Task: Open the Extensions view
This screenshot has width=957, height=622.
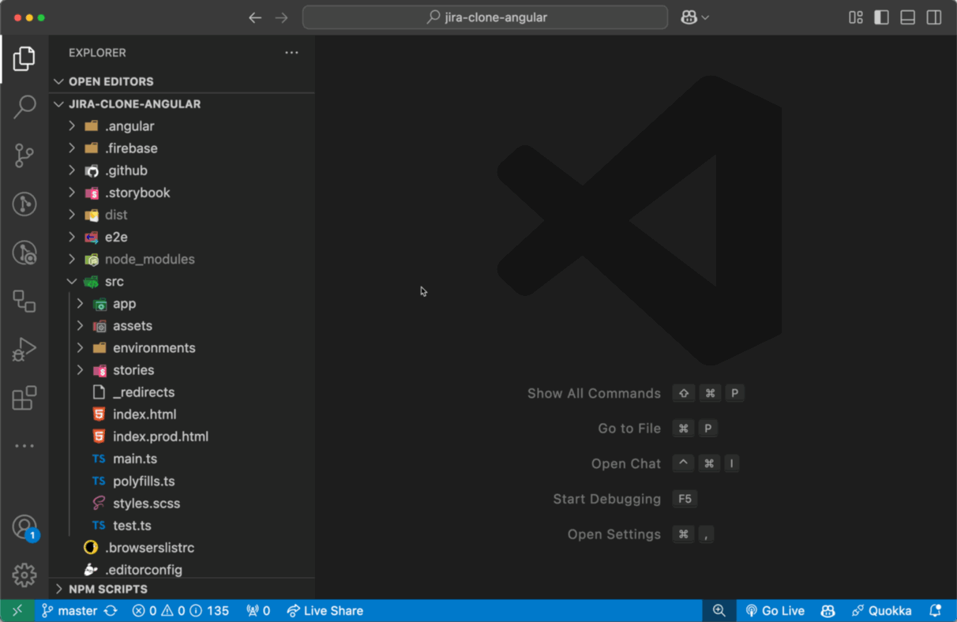Action: (24, 398)
